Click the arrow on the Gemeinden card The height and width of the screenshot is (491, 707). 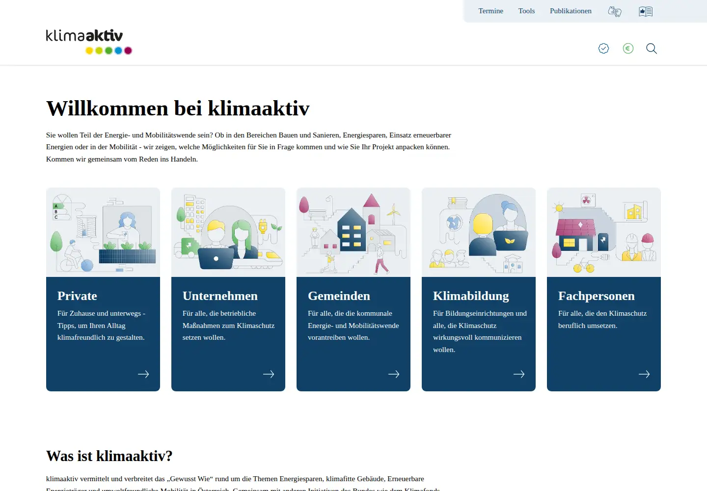[x=394, y=374]
